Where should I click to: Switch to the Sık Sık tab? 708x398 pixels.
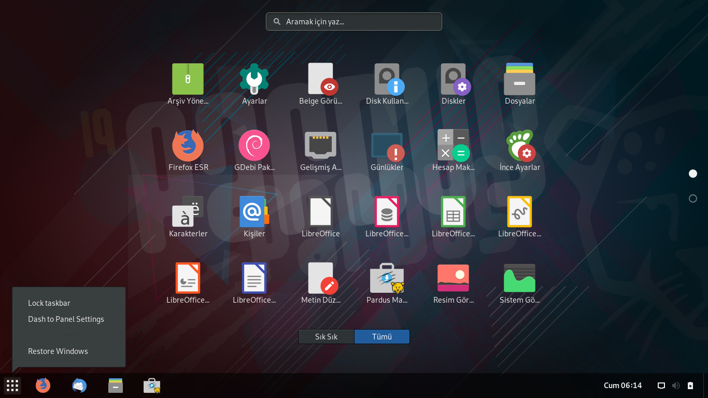pos(326,337)
